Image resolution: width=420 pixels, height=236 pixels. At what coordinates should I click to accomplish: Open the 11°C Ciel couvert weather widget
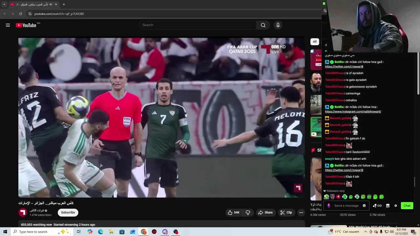click(343, 232)
